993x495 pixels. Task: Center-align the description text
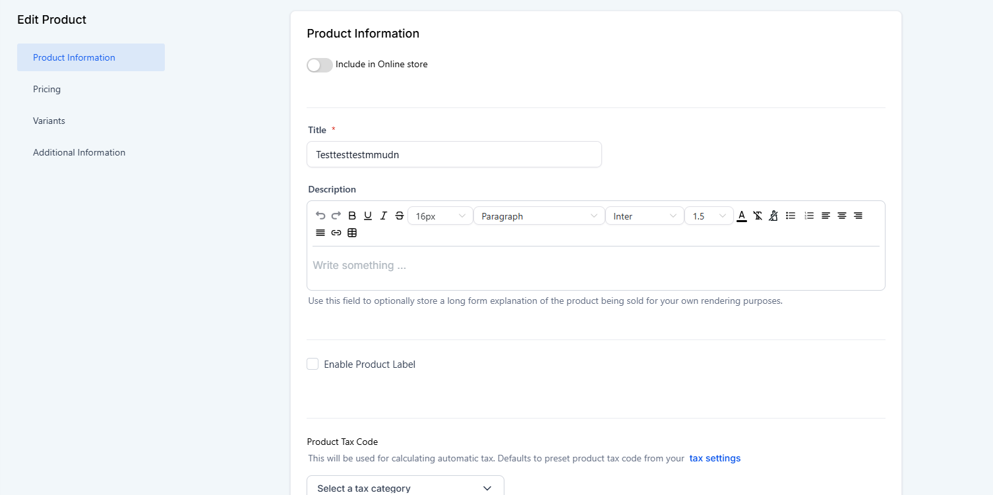click(842, 216)
